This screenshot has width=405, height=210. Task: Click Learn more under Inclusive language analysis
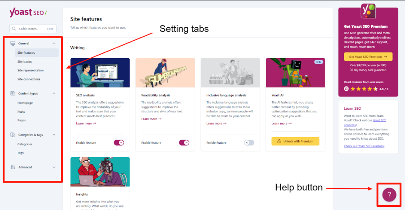point(217,123)
